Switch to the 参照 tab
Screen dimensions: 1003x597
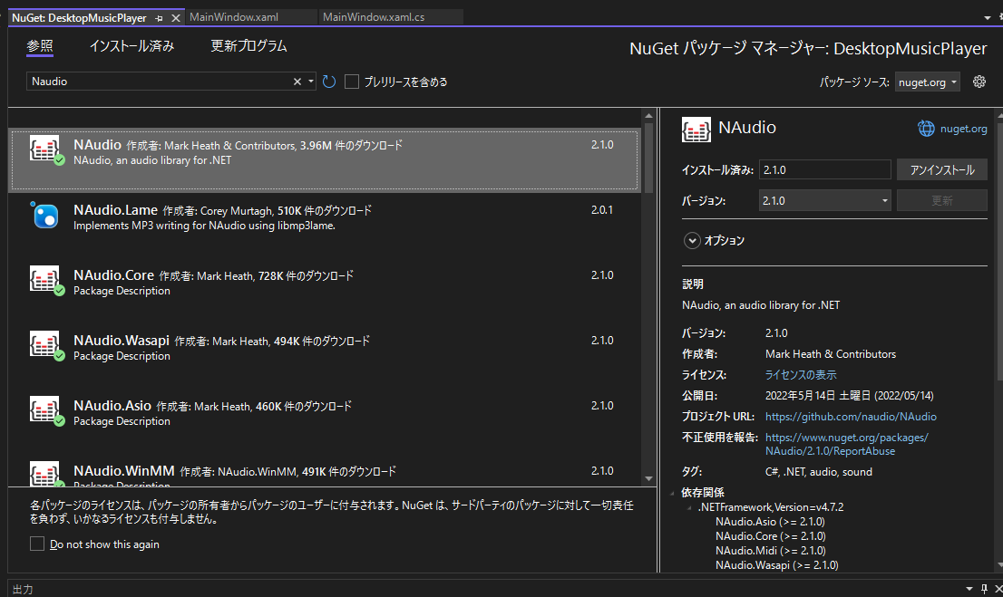pos(40,46)
